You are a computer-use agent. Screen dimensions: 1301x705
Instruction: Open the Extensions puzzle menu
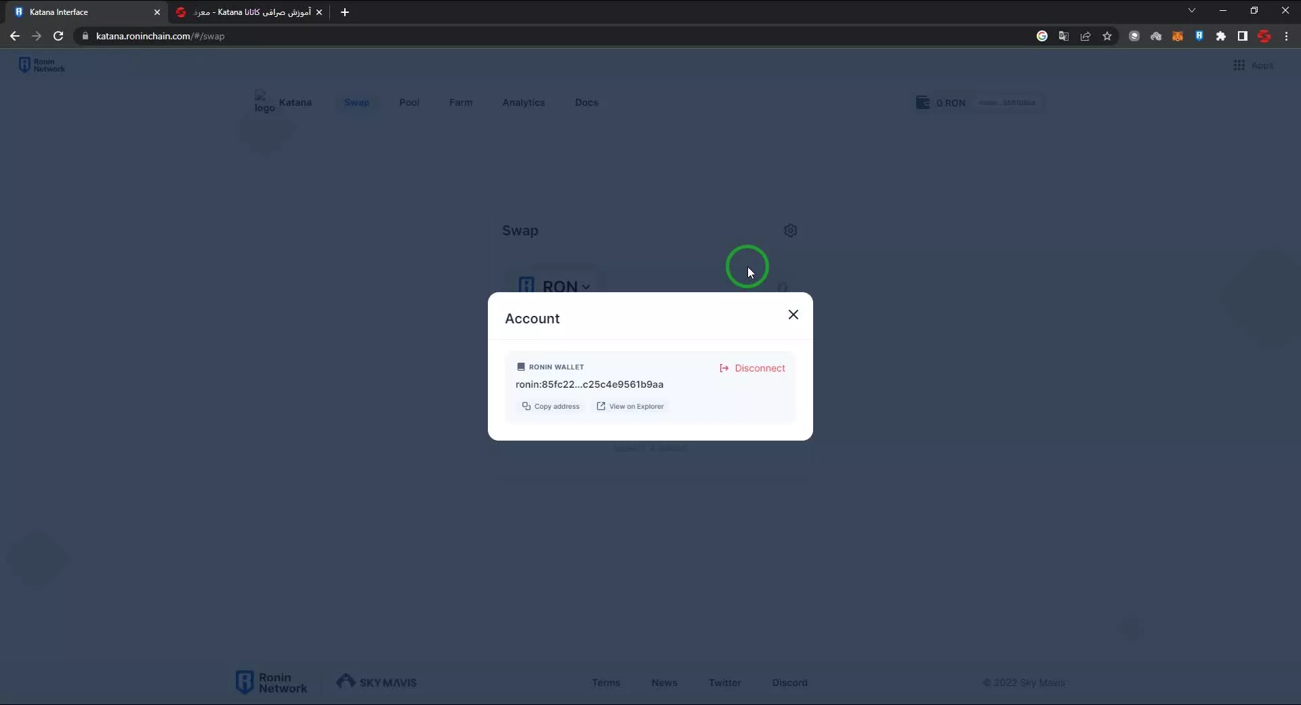pyautogui.click(x=1221, y=36)
